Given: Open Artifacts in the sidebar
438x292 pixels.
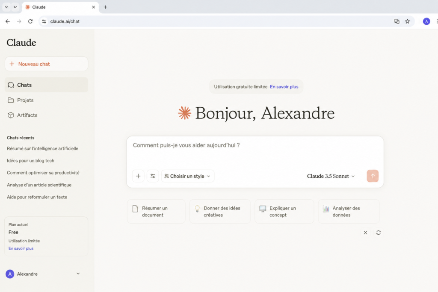Looking at the screenshot, I should 46,115.
